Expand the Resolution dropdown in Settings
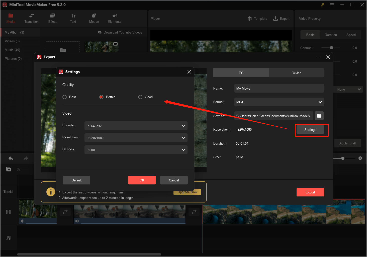This screenshot has height=257, width=367. [136, 138]
